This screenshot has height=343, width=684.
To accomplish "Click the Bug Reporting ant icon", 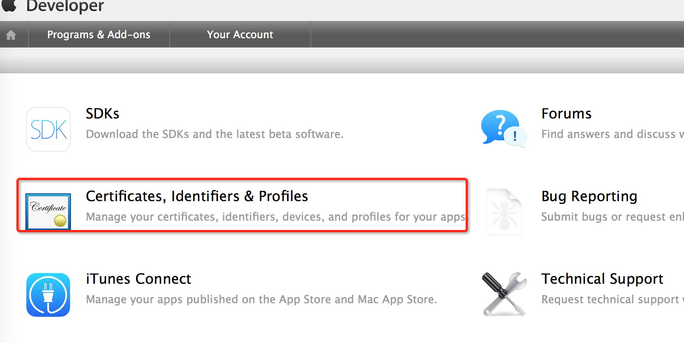I will 504,212.
